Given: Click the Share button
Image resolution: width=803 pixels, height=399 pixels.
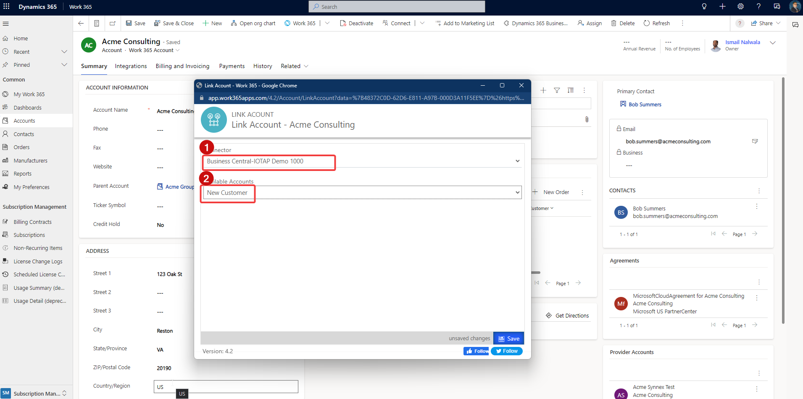Looking at the screenshot, I should click(762, 24).
